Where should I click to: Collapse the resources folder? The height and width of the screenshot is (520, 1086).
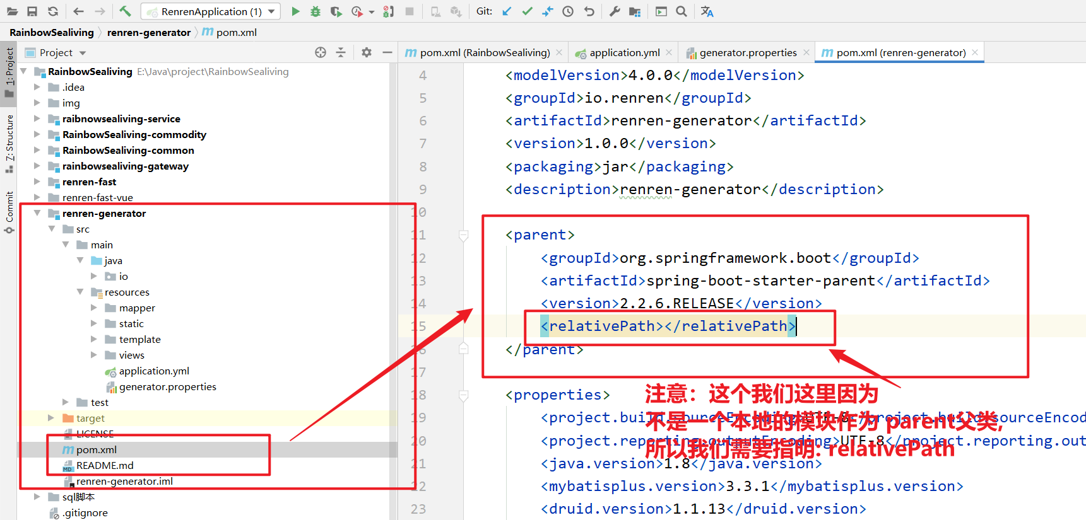click(80, 292)
